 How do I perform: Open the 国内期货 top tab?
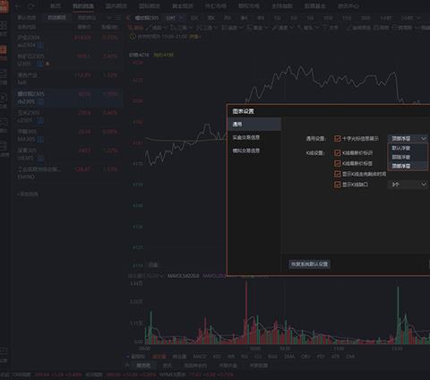pyautogui.click(x=116, y=6)
